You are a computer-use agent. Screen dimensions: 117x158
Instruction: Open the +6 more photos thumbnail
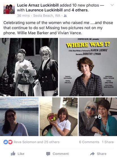coord(98,117)
